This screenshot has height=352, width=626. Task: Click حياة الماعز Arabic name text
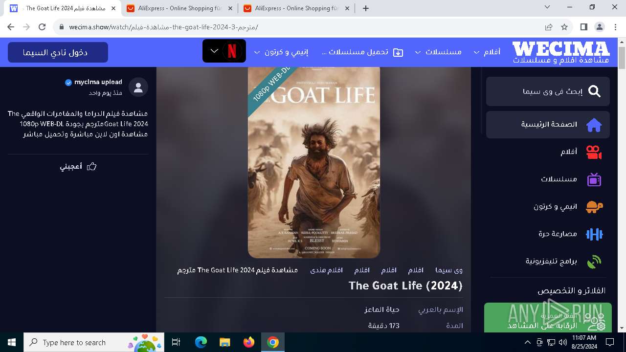pyautogui.click(x=382, y=309)
